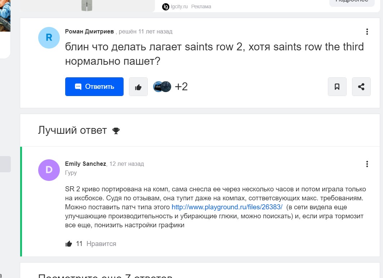Like the best answer via thumbs-up icon
Image resolution: width=383 pixels, height=278 pixels.
[x=68, y=243]
